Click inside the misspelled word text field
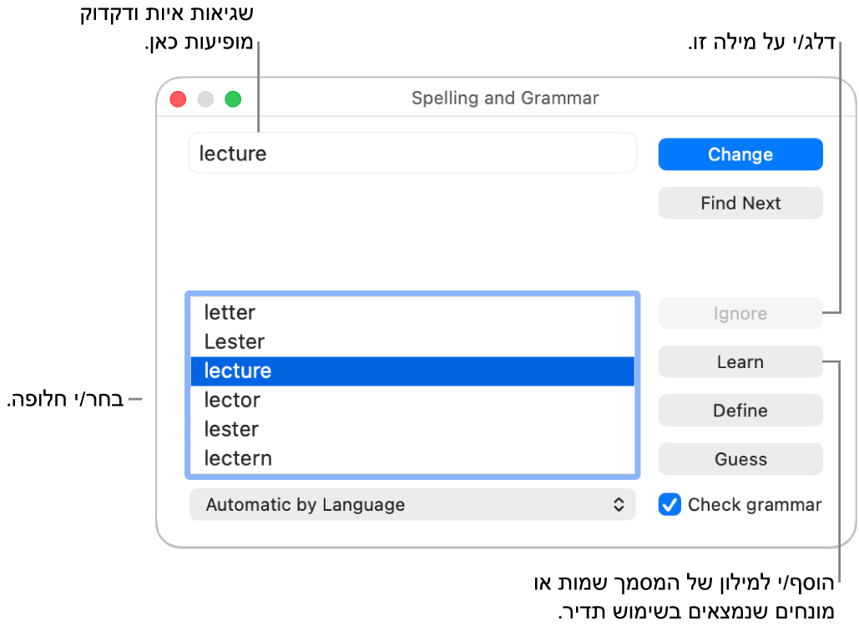Screen dimensions: 859x626 pyautogui.click(x=412, y=153)
